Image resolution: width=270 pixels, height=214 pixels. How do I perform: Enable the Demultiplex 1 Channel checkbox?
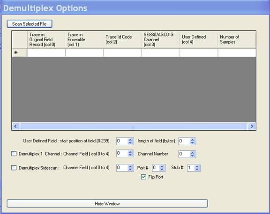pyautogui.click(x=14, y=154)
